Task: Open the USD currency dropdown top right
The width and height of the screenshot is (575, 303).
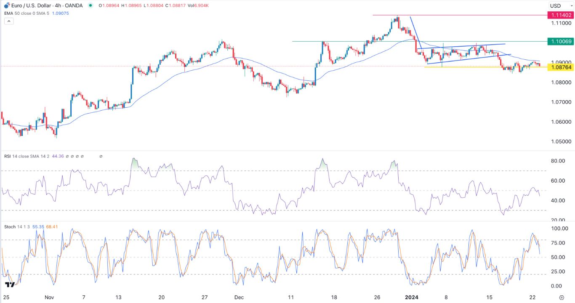Action: tap(561, 5)
